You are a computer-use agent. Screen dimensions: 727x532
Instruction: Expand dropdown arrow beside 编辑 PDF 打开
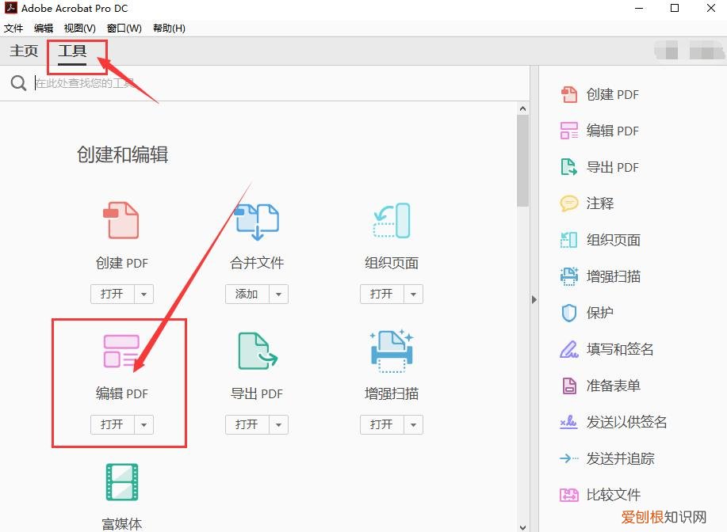pyautogui.click(x=143, y=424)
